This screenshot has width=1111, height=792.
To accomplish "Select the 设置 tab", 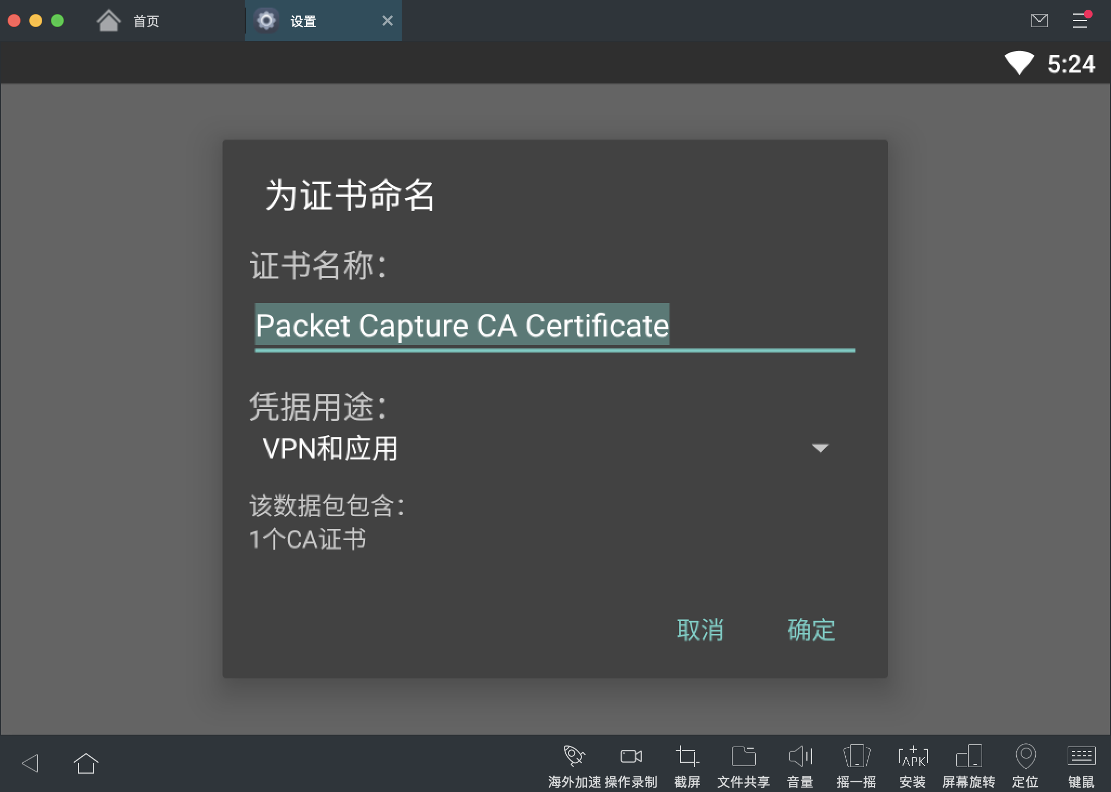I will [x=323, y=21].
